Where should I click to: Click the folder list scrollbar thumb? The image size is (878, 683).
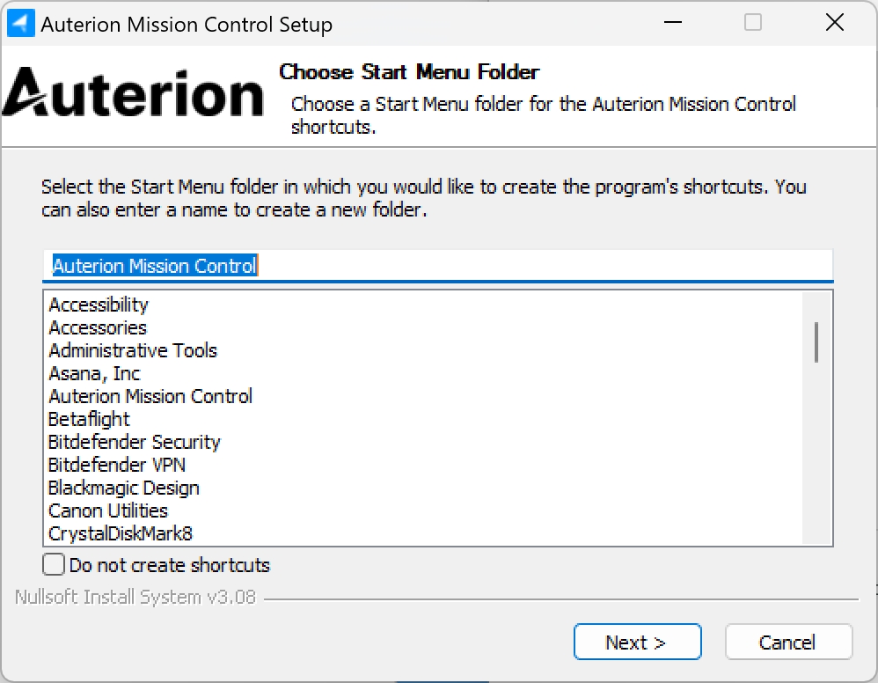coord(816,341)
